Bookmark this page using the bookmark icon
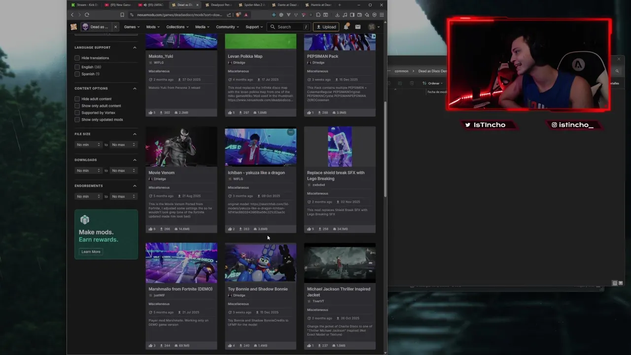This screenshot has height=355, width=631. 122,15
